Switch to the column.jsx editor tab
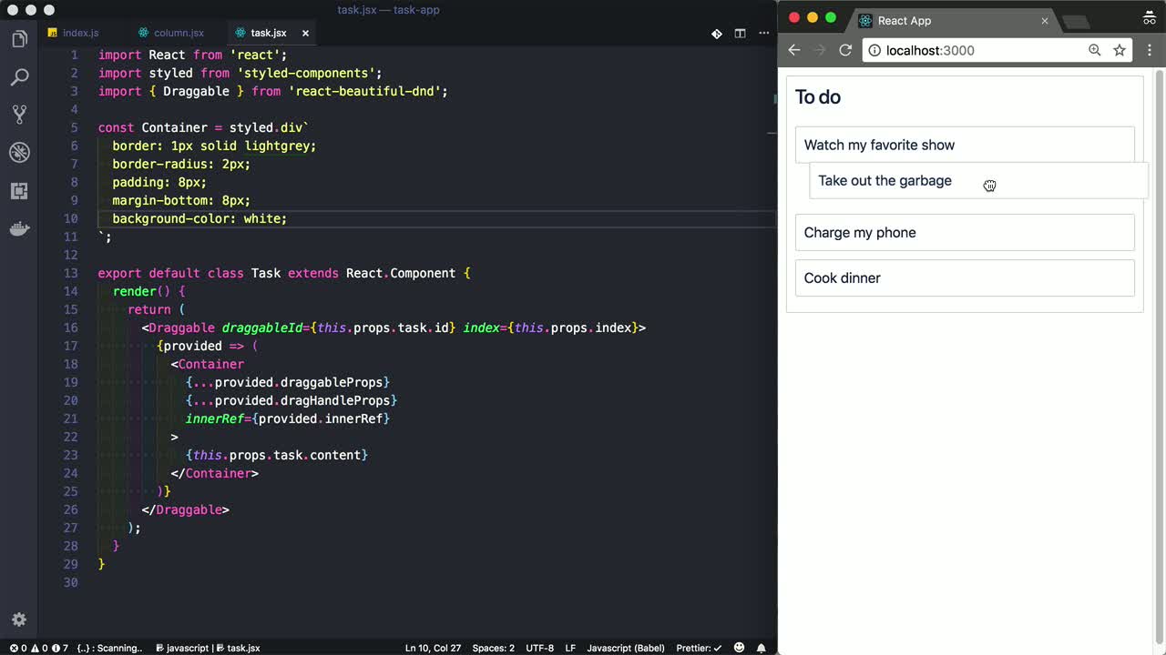The width and height of the screenshot is (1166, 655). coord(178,33)
